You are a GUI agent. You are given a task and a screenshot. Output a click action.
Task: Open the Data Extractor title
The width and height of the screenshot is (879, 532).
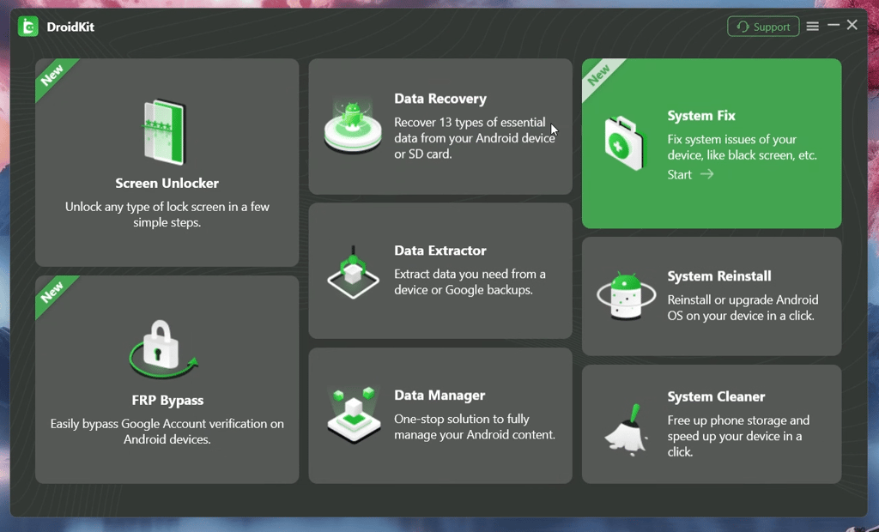[x=440, y=251]
